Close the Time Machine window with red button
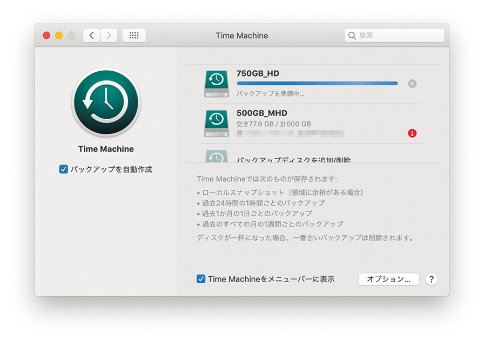Screen dimensions: 484x342 click(46, 36)
